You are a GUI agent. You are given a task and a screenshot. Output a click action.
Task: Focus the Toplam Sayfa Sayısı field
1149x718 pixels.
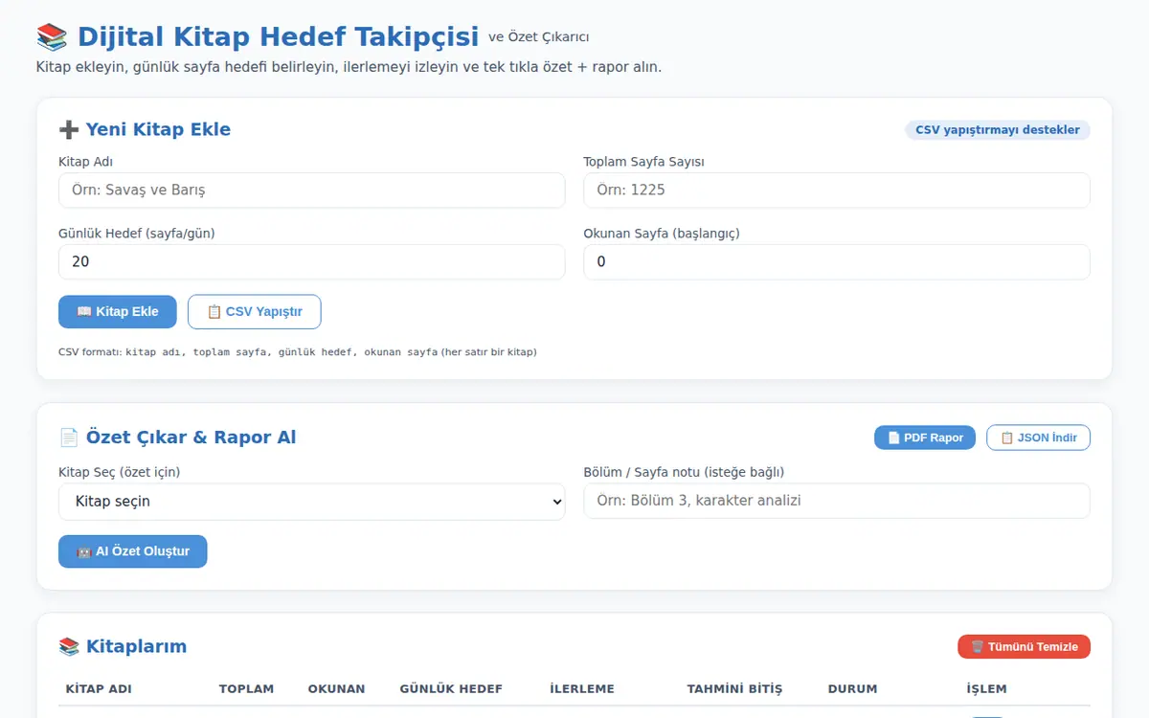pos(837,190)
